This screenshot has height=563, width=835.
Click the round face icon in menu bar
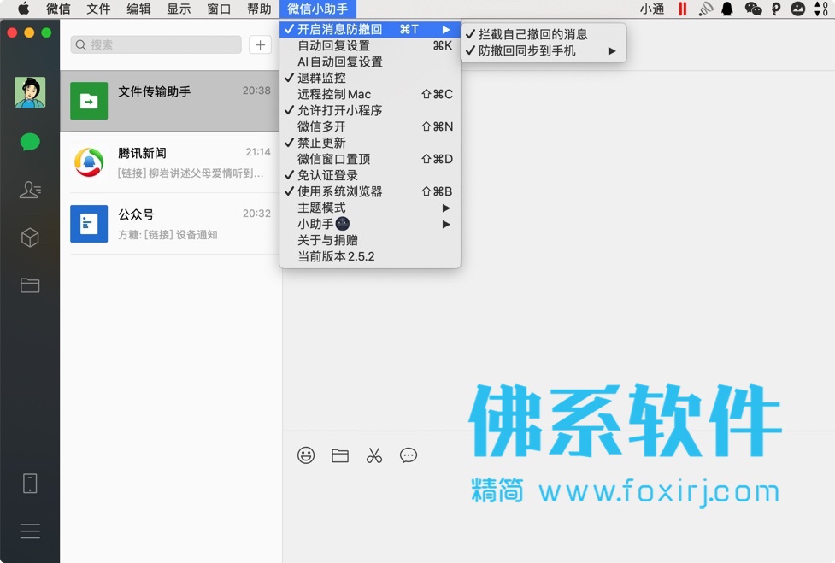pos(797,9)
